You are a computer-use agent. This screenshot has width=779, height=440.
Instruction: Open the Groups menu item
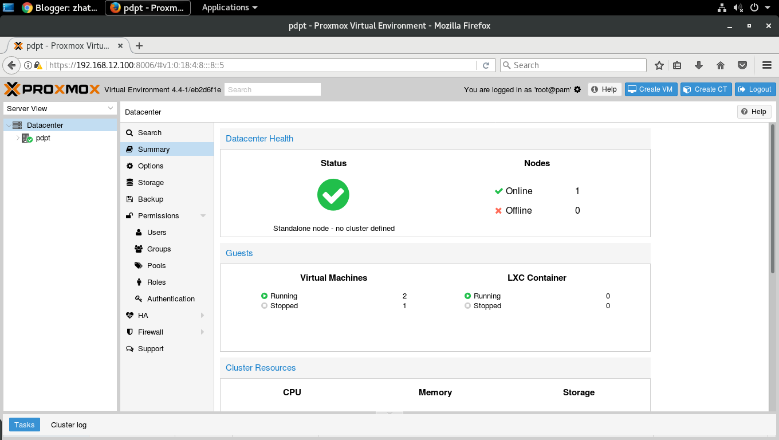point(167,249)
